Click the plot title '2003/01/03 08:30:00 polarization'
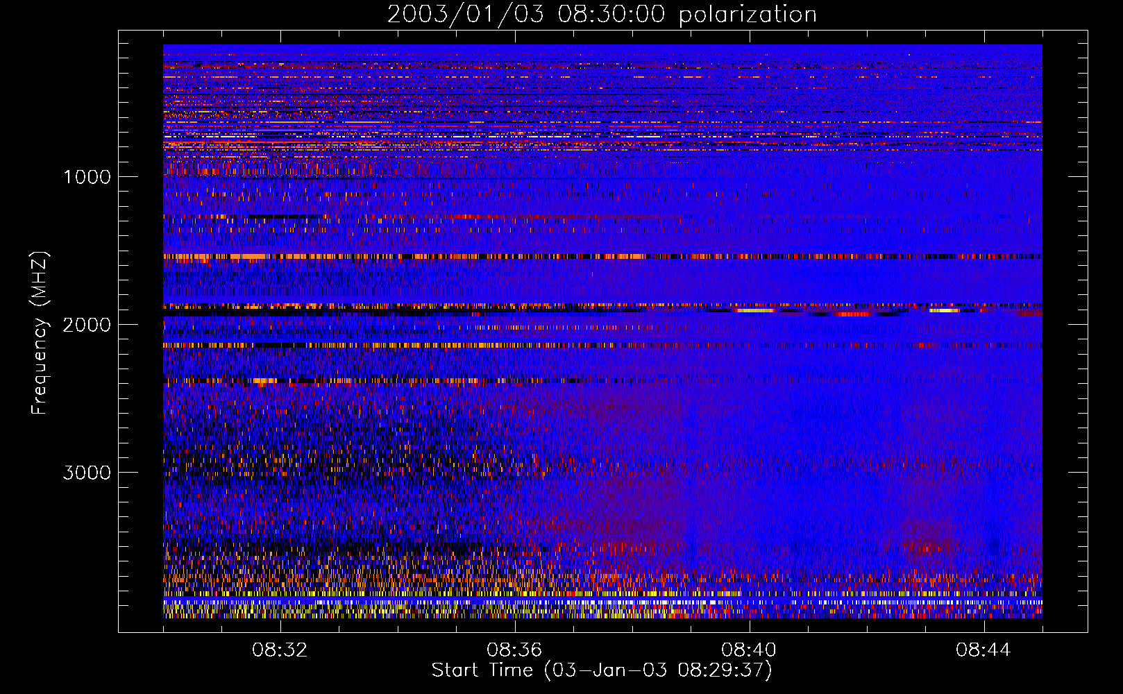1123x694 pixels. 602,15
